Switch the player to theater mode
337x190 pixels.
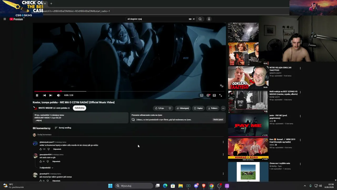pos(214,95)
